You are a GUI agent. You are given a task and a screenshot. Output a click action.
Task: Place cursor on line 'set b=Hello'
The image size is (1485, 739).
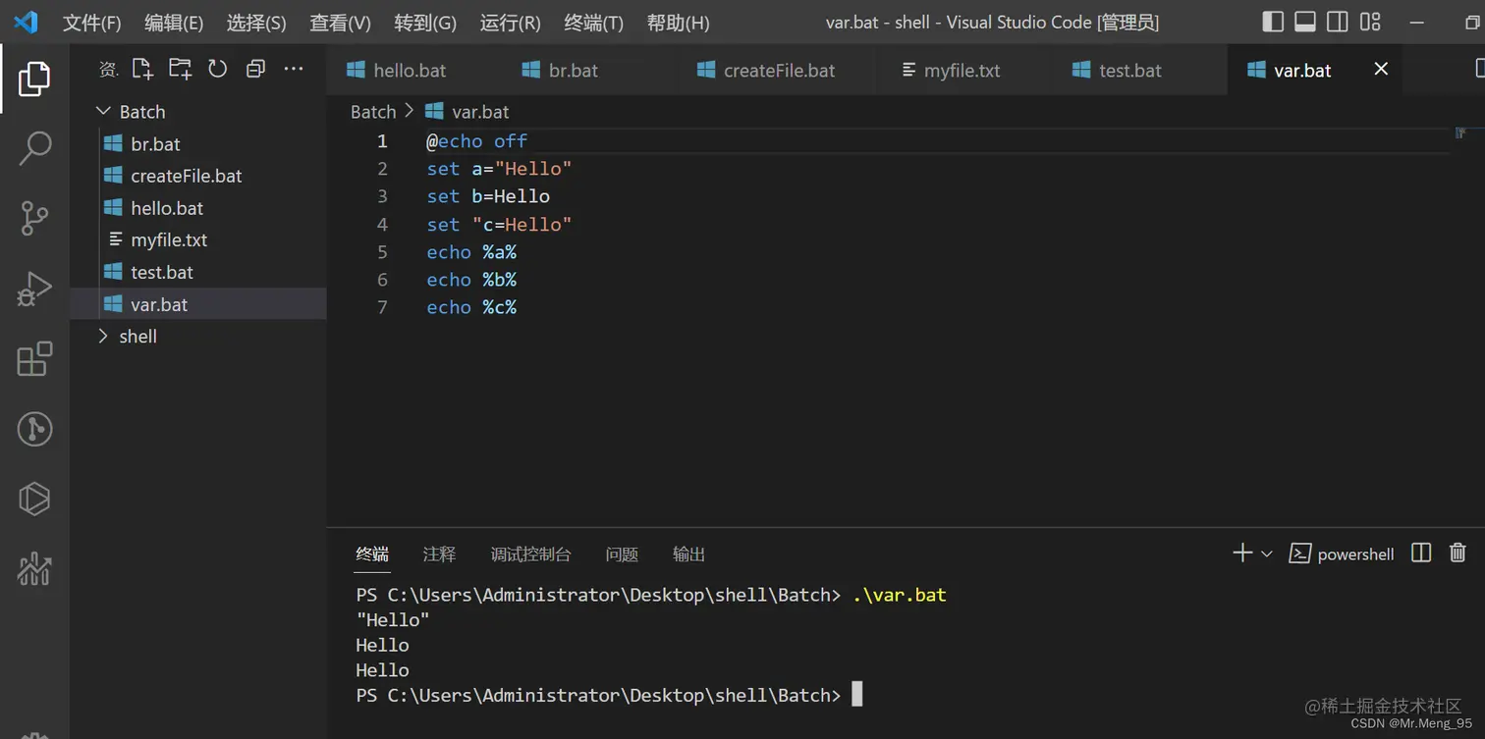488,196
